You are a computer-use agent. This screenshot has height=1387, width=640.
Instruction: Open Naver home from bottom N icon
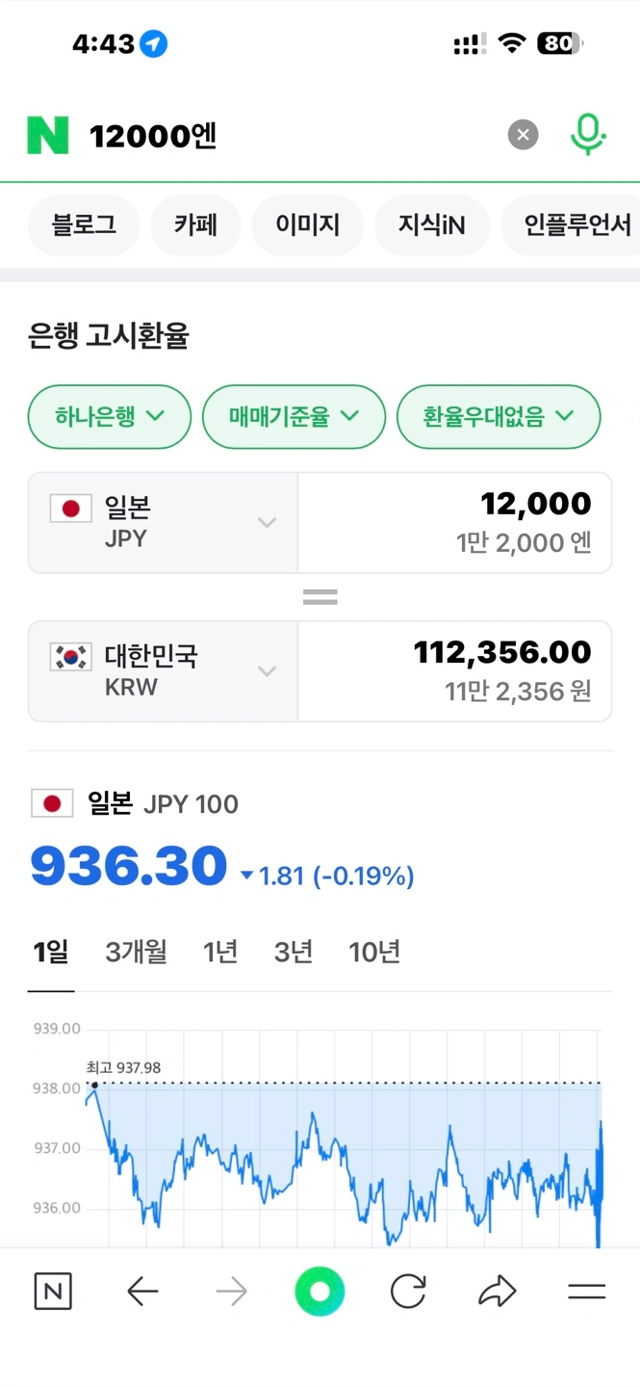point(53,1291)
